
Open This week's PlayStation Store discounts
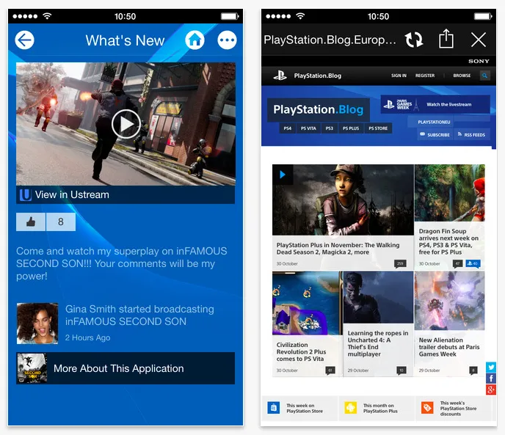(x=454, y=409)
